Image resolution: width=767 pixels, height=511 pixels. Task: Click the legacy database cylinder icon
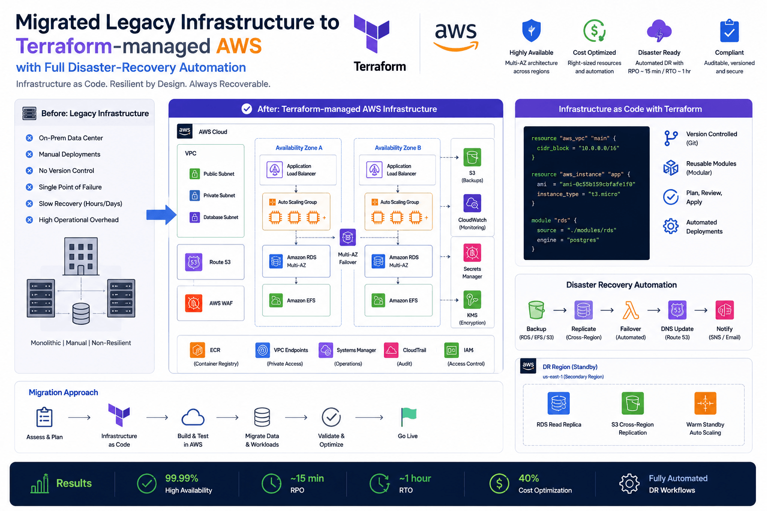pos(81,314)
